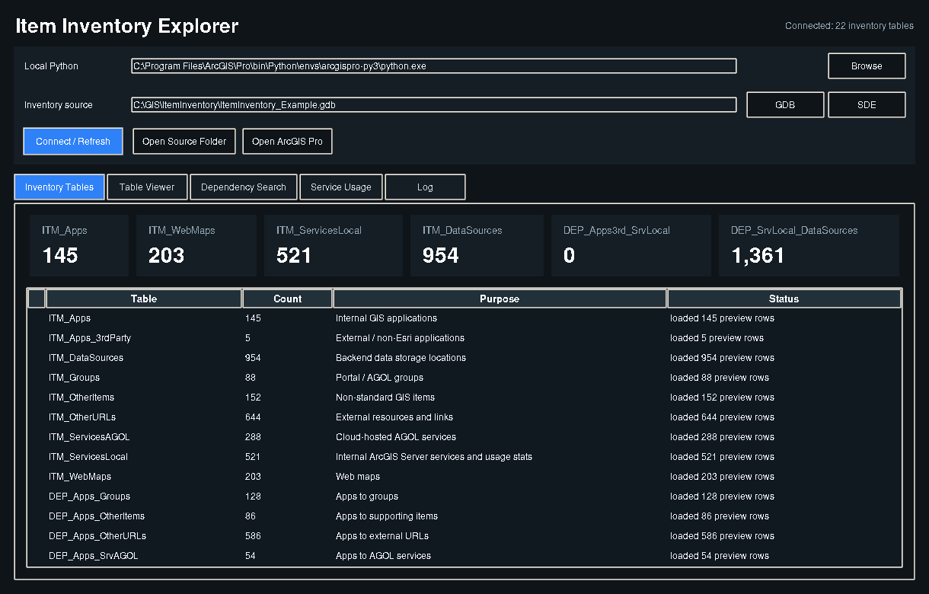
Task: Select the ITM_OtherItems row
Action: (464, 398)
